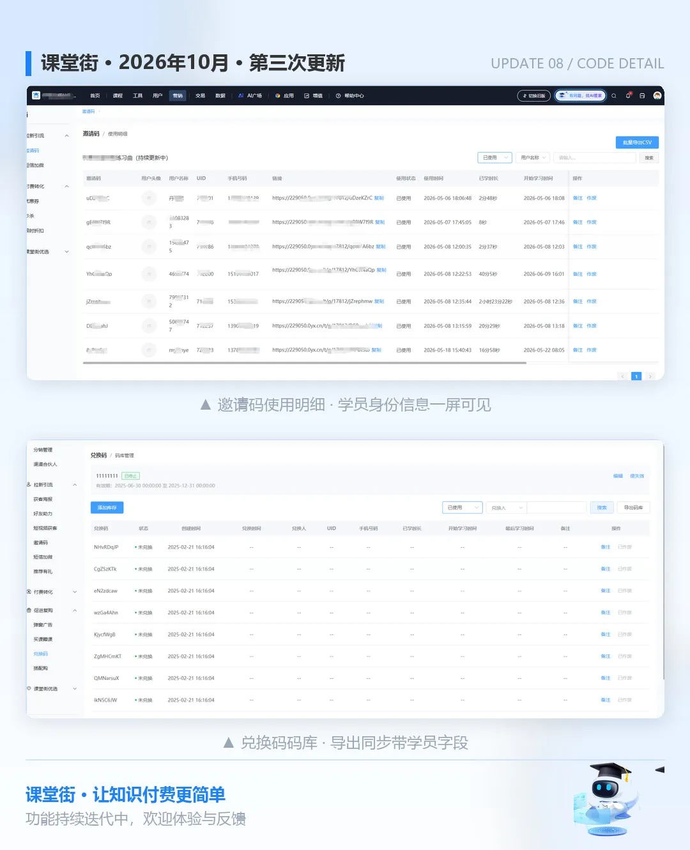The width and height of the screenshot is (690, 850).
Task: Open the 已使用 dropdown in redemption code panel
Action: [x=463, y=507]
